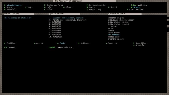Toggle Over clthng option

pos(94,9)
